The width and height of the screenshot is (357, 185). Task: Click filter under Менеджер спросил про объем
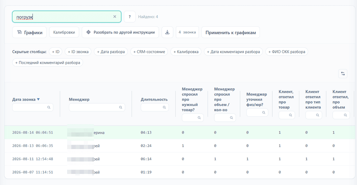coord(225,118)
